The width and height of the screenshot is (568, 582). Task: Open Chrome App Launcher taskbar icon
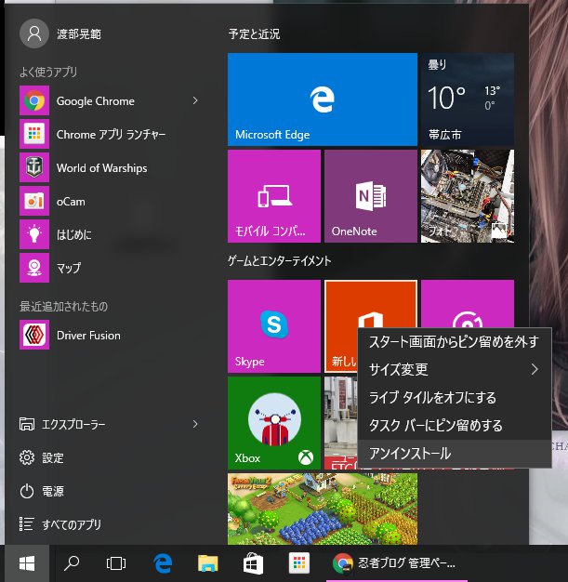[x=298, y=562]
